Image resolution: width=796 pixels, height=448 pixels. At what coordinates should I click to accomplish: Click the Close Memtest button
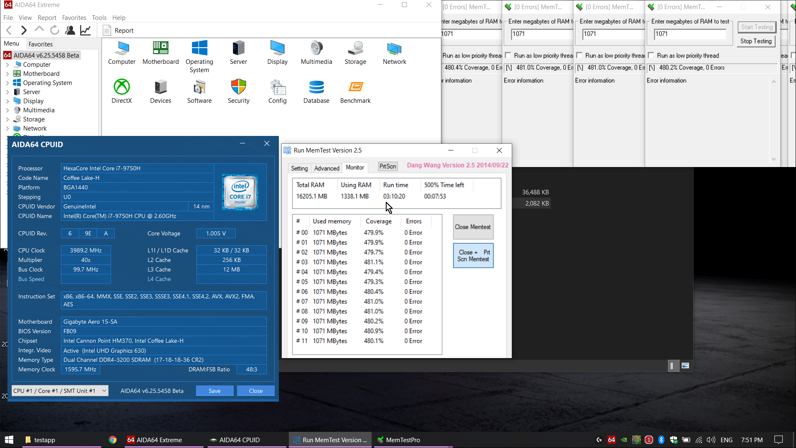(x=473, y=227)
